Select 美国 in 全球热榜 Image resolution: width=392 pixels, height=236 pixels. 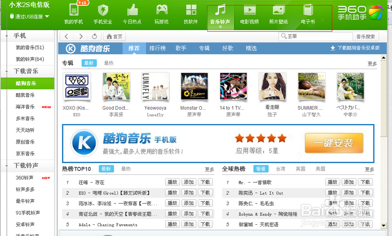pos(321,169)
